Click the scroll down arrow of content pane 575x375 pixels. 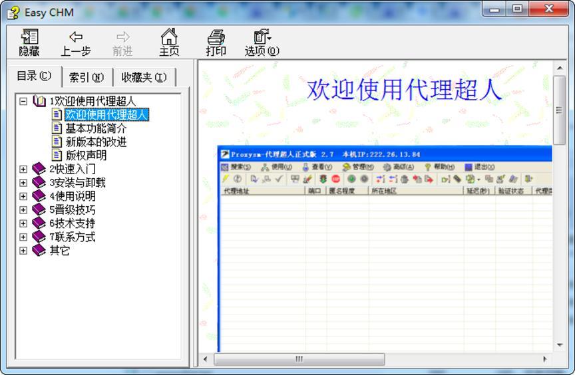pos(559,345)
